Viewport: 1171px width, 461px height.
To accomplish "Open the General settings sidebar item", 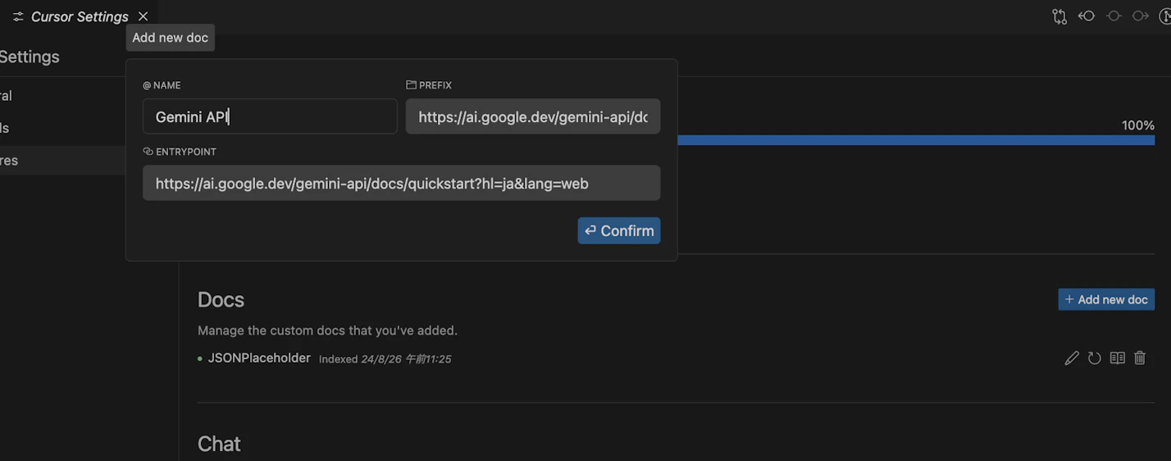I will coord(7,96).
